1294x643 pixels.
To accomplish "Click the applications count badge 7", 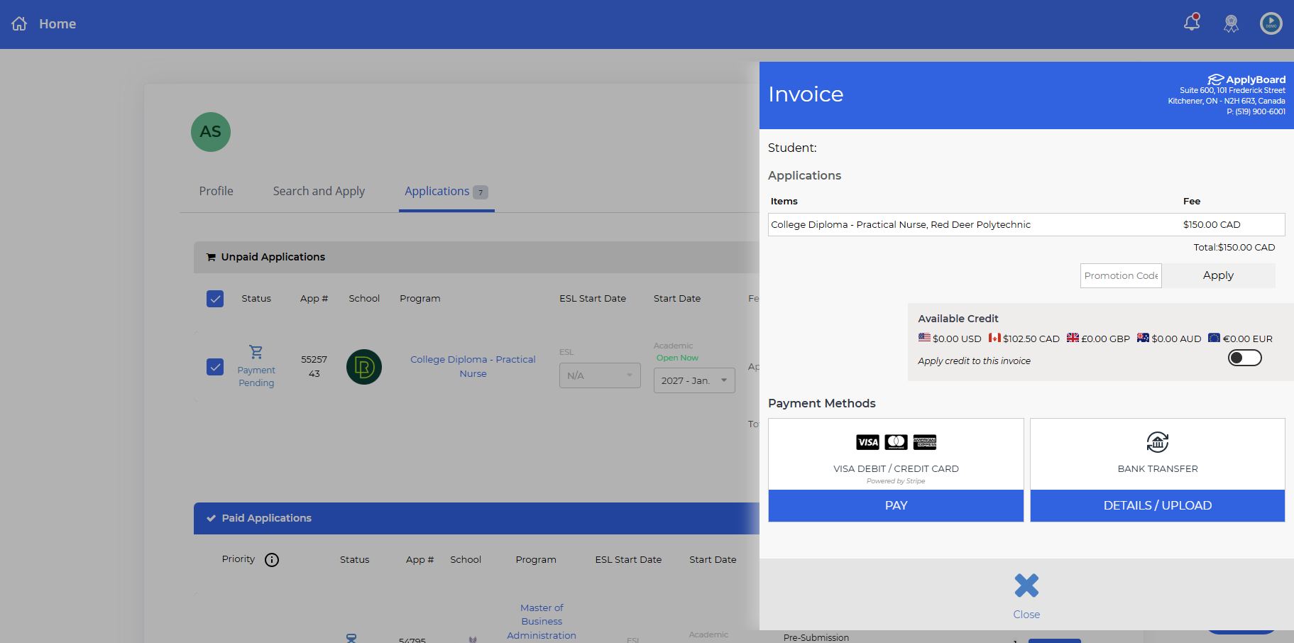I will [x=481, y=192].
